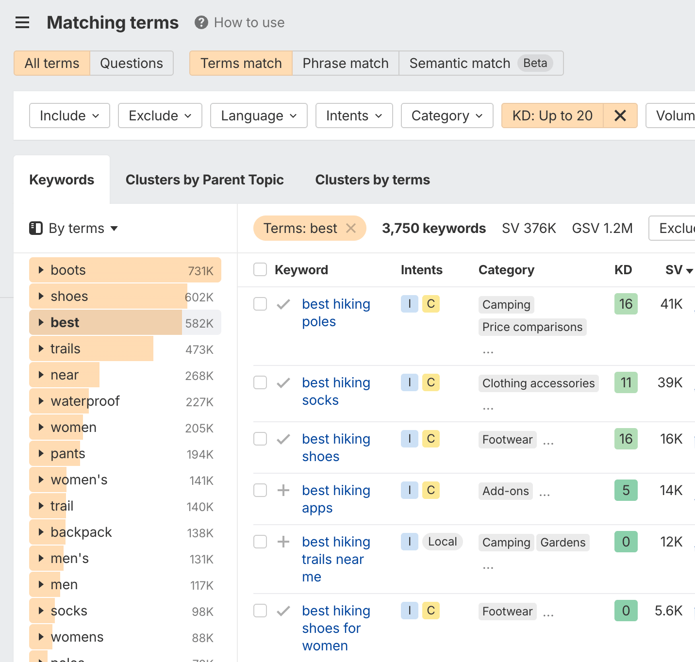Click checkmark icon for best hiking poles
This screenshot has width=695, height=662.
click(283, 304)
